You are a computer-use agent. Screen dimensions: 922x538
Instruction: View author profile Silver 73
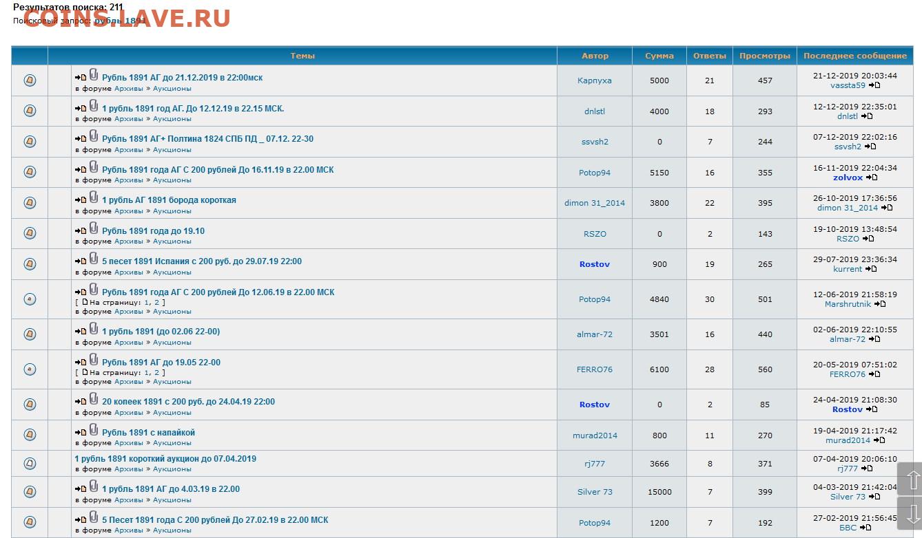click(x=594, y=492)
